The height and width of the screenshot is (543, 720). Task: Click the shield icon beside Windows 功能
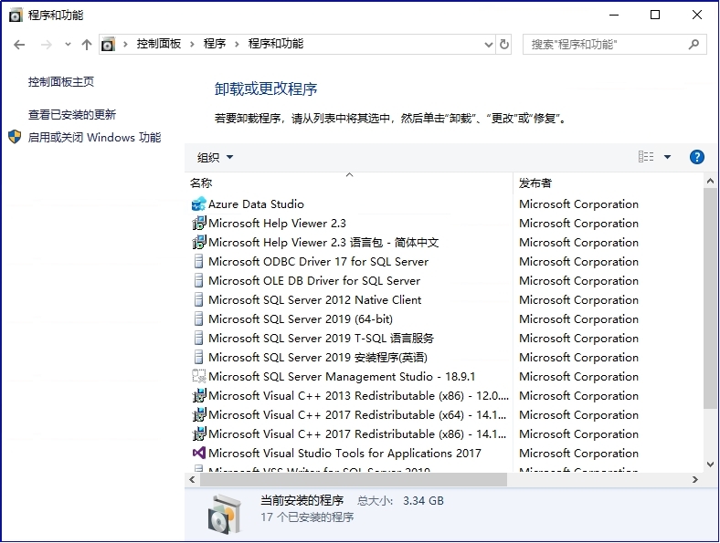point(15,137)
